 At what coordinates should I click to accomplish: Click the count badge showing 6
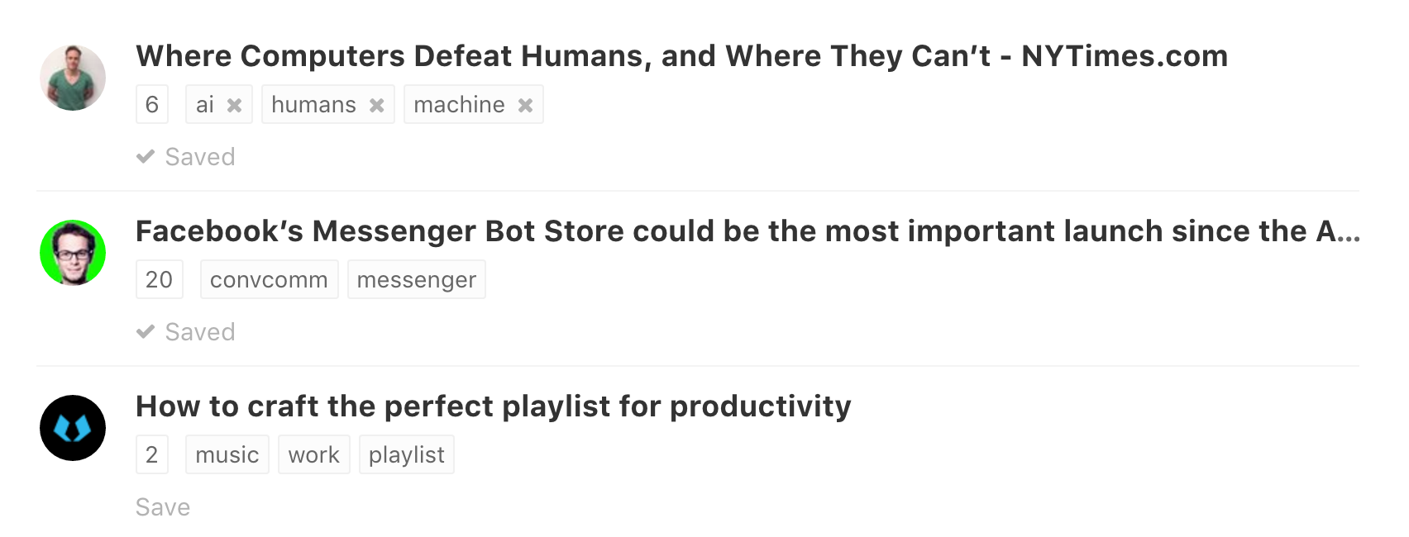[x=152, y=105]
